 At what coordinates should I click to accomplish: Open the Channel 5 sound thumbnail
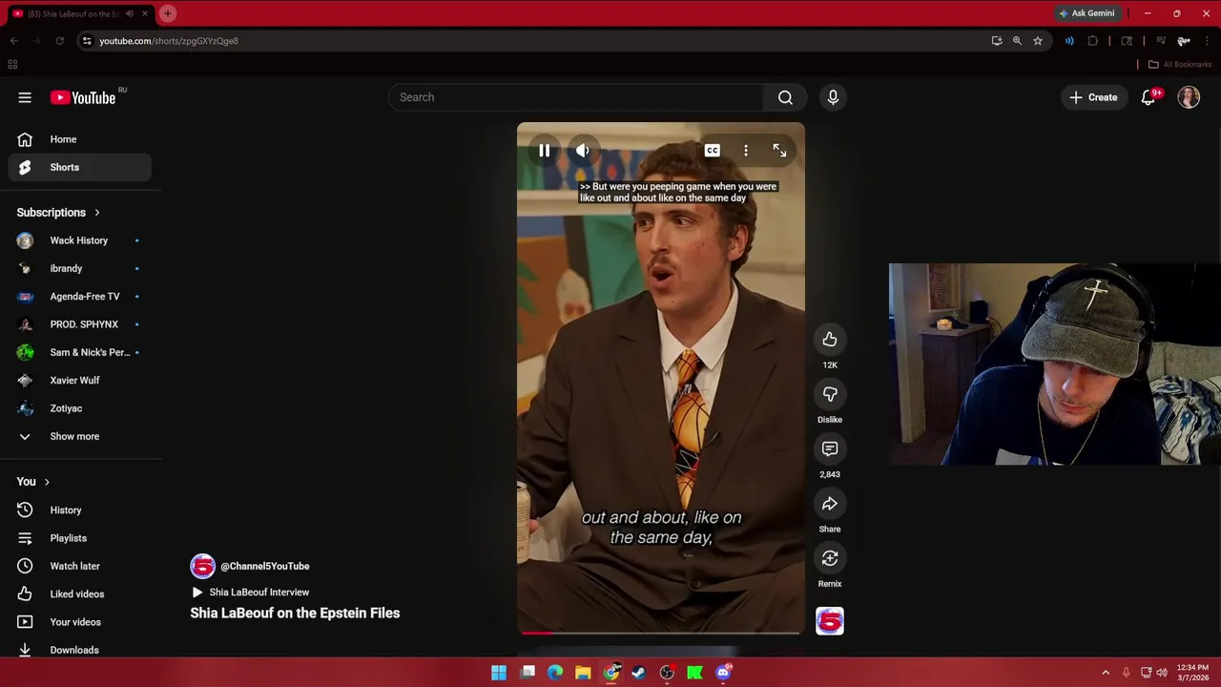click(830, 621)
